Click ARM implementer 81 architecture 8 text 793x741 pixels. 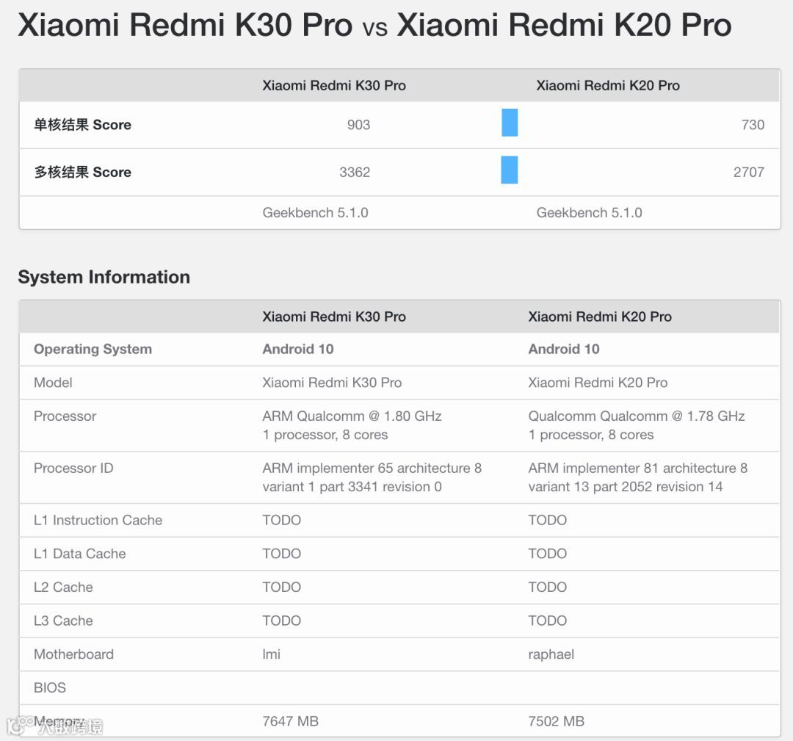click(638, 469)
